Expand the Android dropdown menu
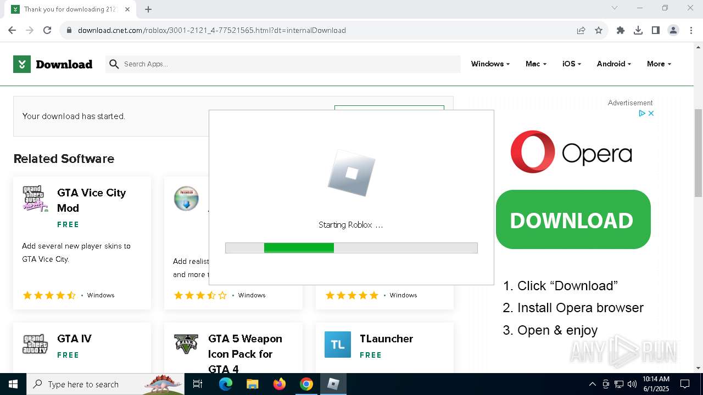This screenshot has height=395, width=703. point(613,64)
